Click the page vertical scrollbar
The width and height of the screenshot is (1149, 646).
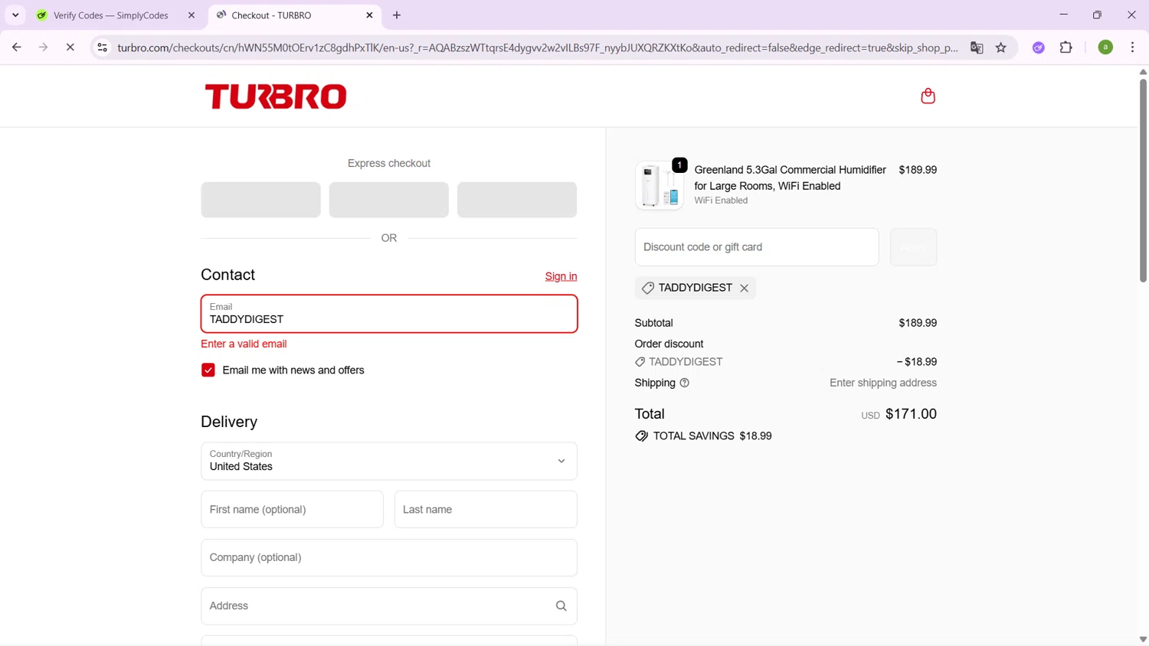(1143, 180)
